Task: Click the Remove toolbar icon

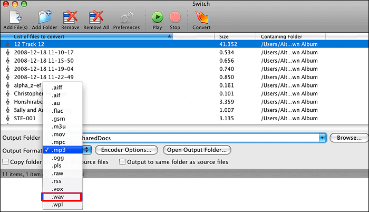Action: (x=70, y=17)
